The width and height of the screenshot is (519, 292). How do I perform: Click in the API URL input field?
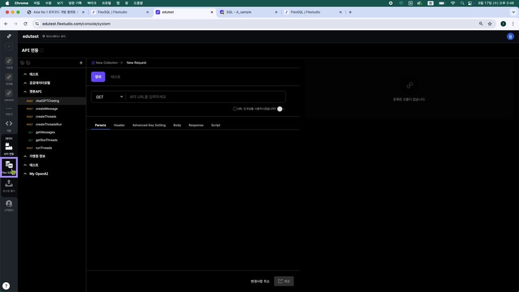point(205,97)
